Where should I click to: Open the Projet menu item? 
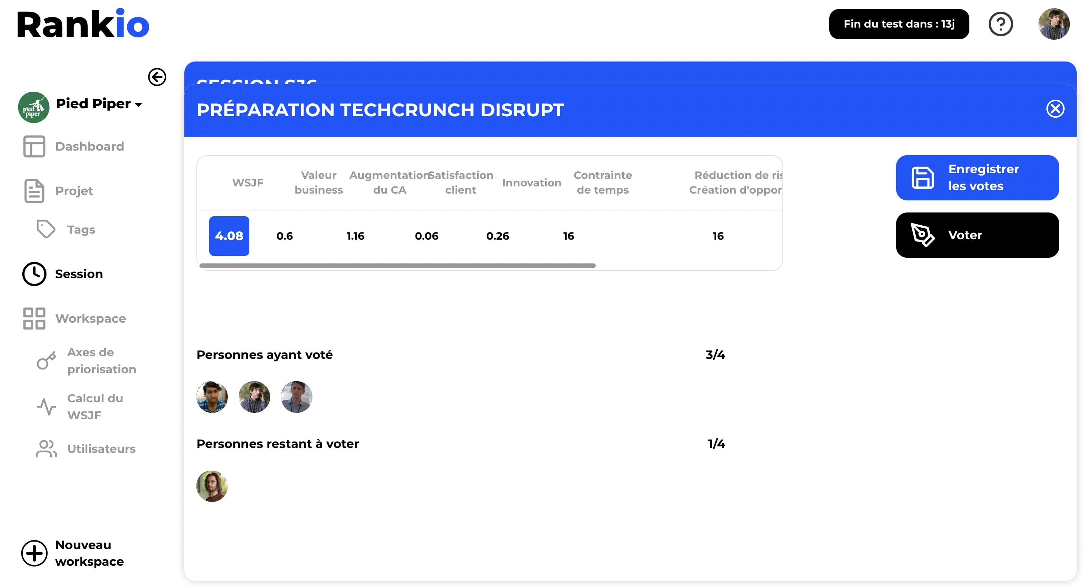point(74,191)
